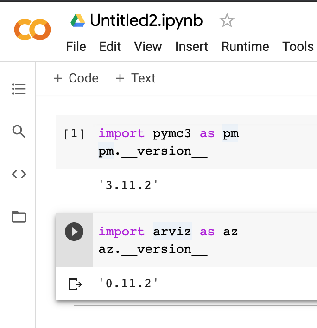Open the File menu
The height and width of the screenshot is (328, 317).
click(x=76, y=46)
